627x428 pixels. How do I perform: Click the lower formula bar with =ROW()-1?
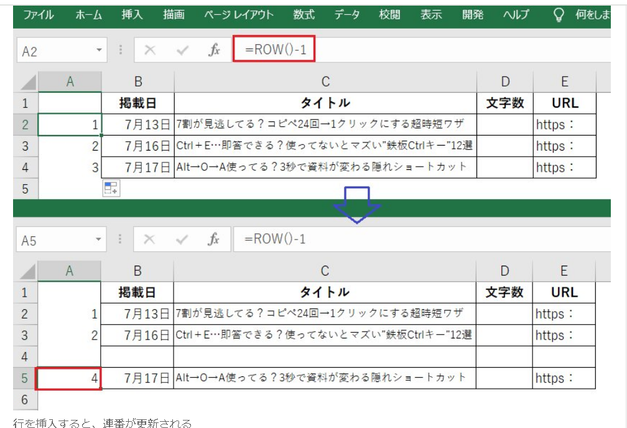(422, 240)
